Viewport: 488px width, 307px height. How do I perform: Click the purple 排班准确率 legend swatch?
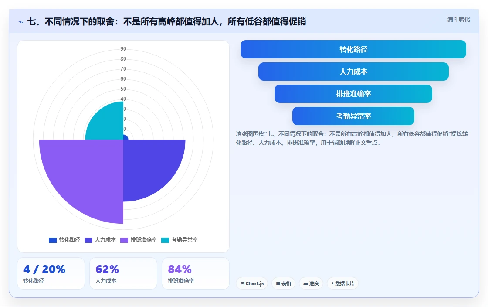click(x=124, y=240)
